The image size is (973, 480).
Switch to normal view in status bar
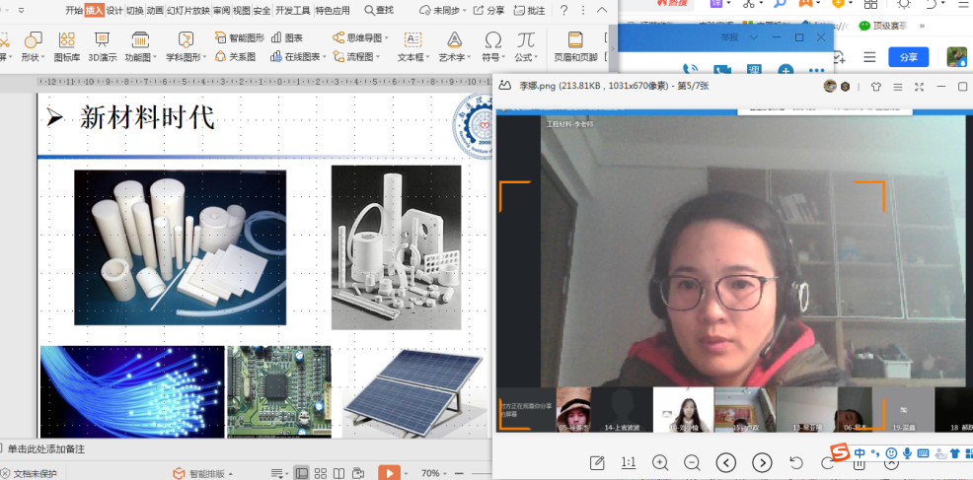point(302,473)
